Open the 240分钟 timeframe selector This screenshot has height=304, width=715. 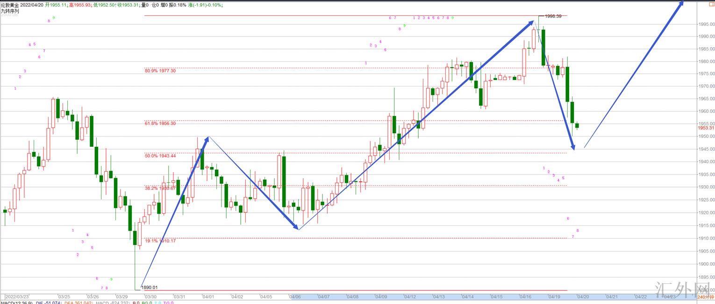tap(705, 297)
